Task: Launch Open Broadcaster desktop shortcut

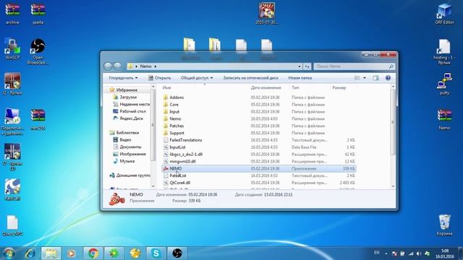Action: tap(38, 51)
